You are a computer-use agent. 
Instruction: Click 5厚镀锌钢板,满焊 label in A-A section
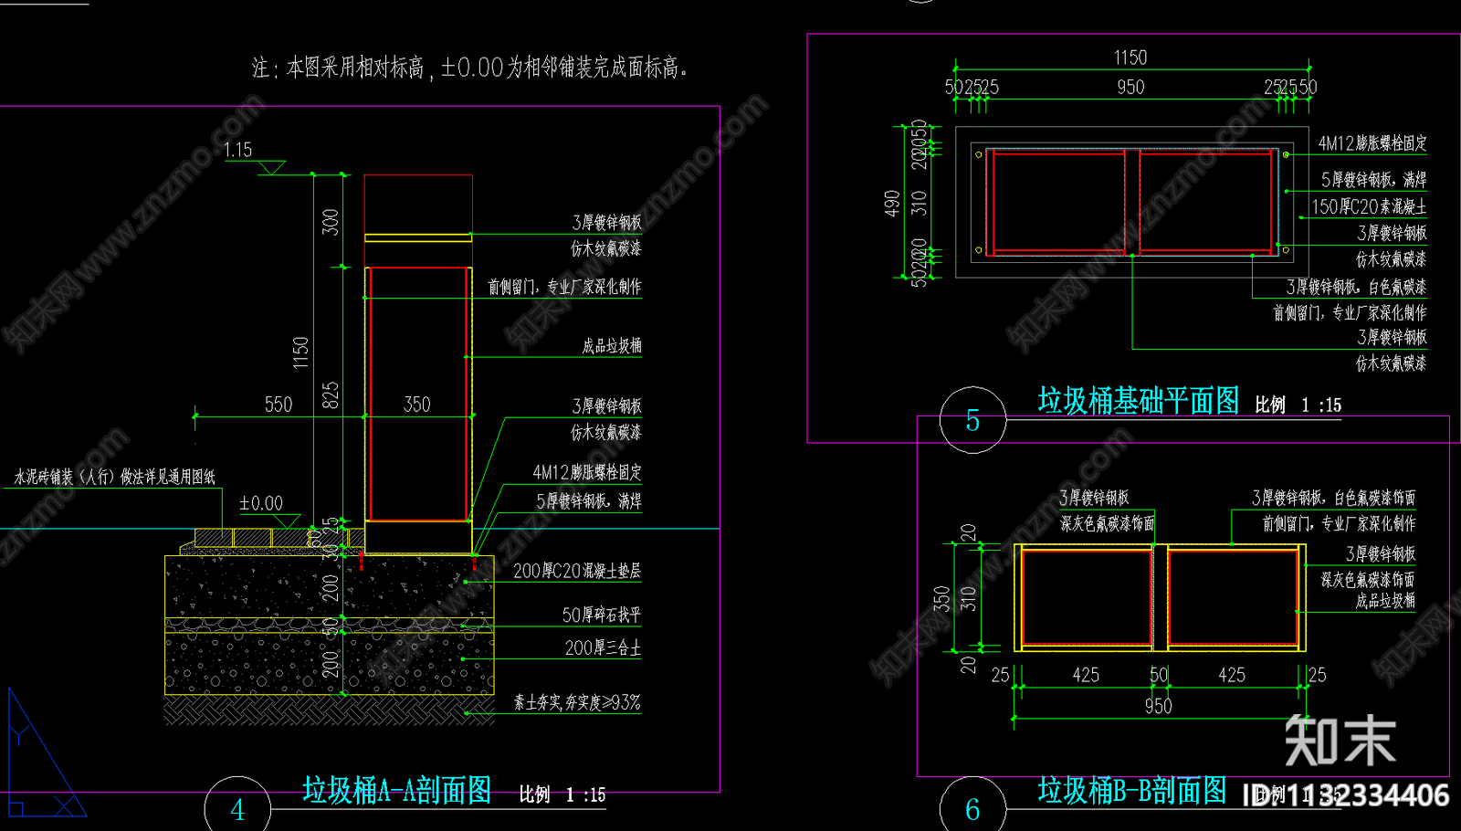pos(589,500)
